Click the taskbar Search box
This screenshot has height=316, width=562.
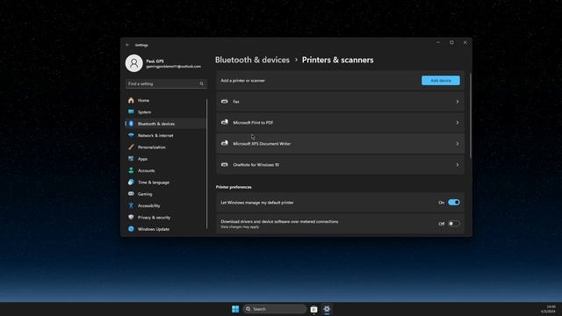coord(275,309)
